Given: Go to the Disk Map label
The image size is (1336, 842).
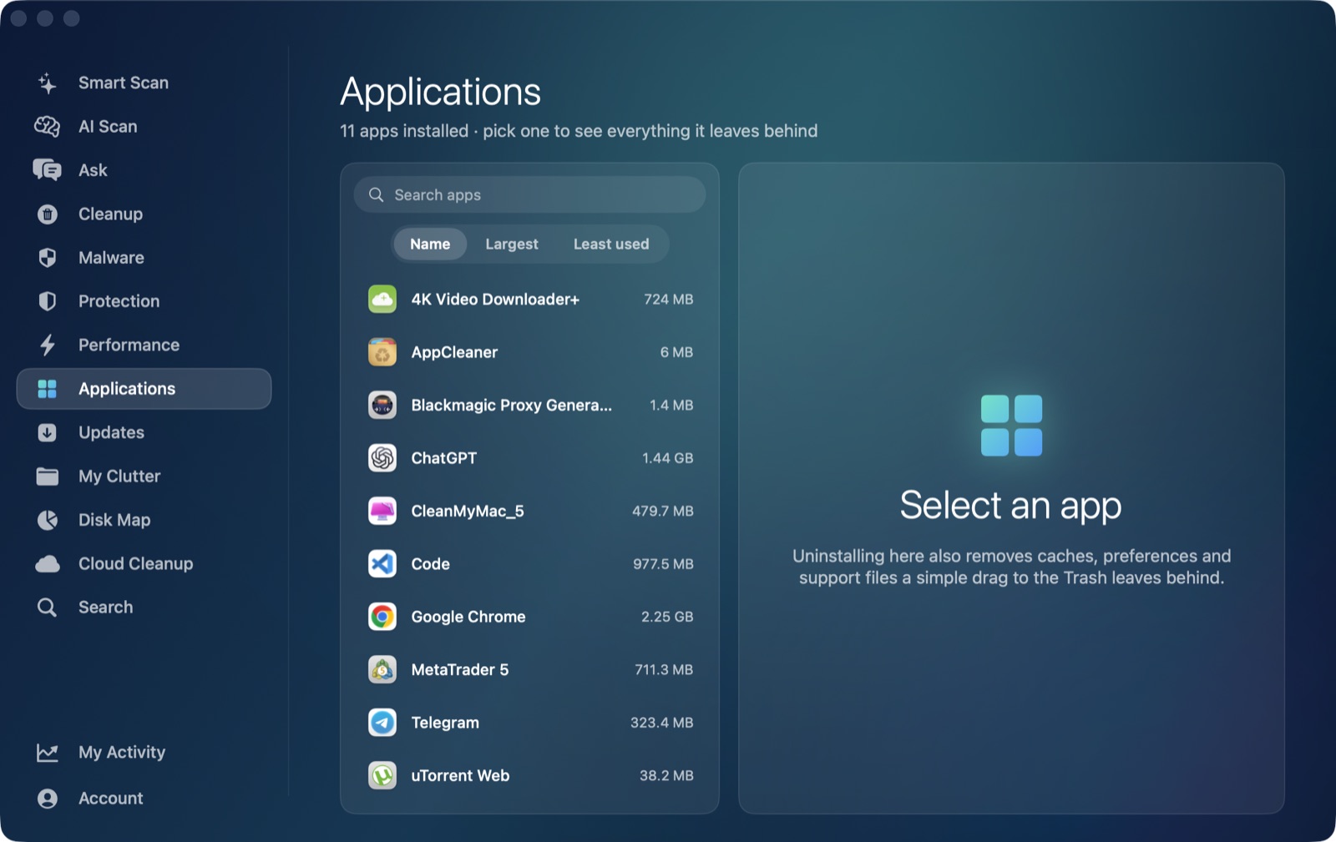Looking at the screenshot, I should pyautogui.click(x=114, y=520).
